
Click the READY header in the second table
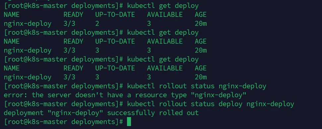click(73, 42)
